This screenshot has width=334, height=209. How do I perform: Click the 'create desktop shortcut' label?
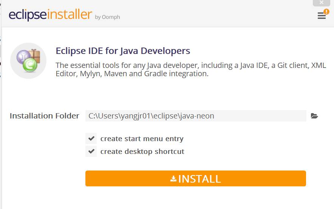(142, 151)
